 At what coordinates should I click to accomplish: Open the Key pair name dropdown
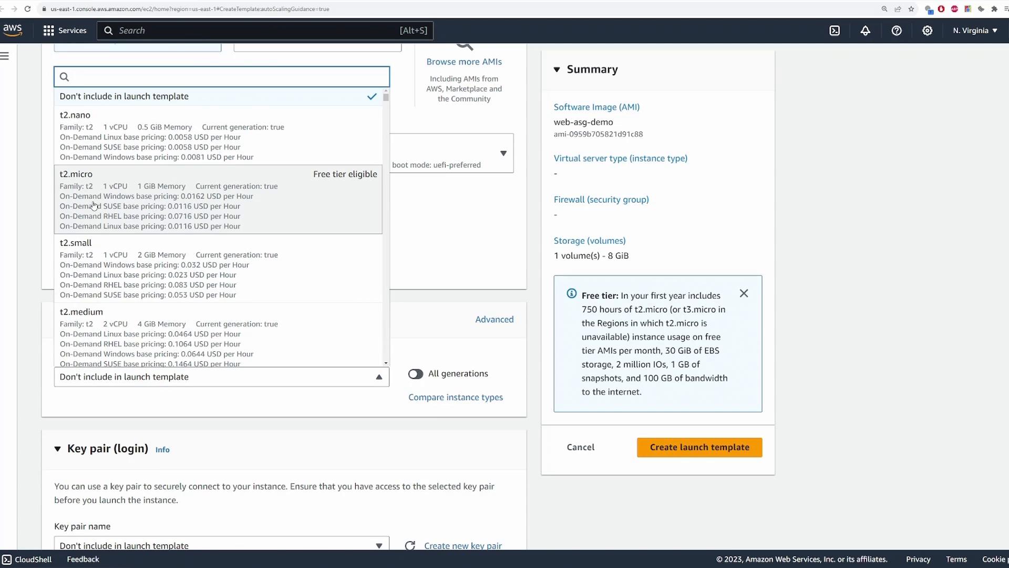tap(221, 544)
